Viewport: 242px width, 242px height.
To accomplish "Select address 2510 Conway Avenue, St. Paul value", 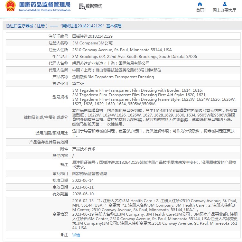I will click(x=122, y=50).
